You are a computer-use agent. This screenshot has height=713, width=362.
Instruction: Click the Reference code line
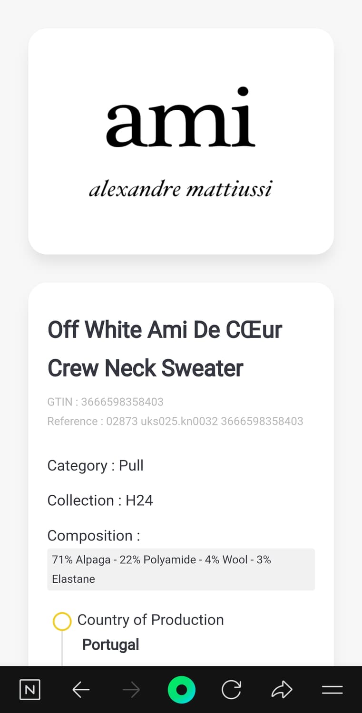click(x=175, y=421)
